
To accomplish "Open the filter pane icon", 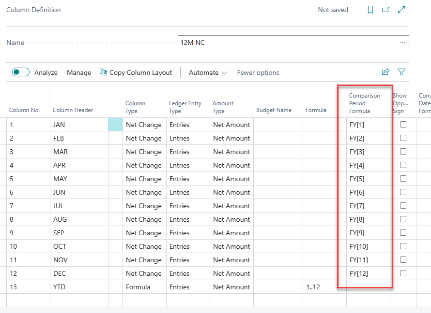I will [401, 72].
